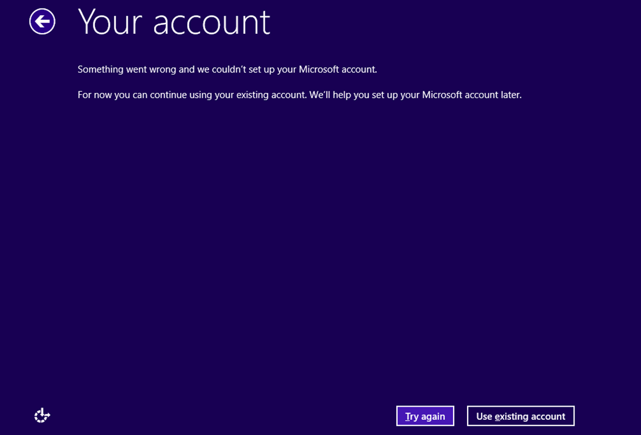Click the 'Something went wrong' message line
The width and height of the screenshot is (641, 435).
coord(227,69)
